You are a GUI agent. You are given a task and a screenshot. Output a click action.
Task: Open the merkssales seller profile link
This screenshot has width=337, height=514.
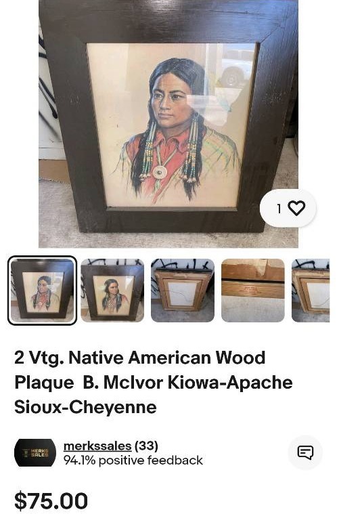click(x=97, y=446)
